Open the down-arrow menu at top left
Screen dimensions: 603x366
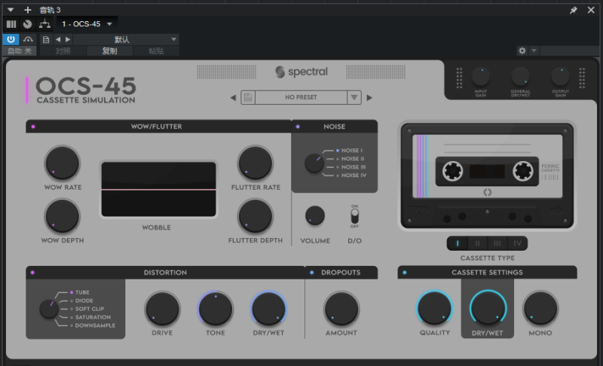(x=11, y=10)
